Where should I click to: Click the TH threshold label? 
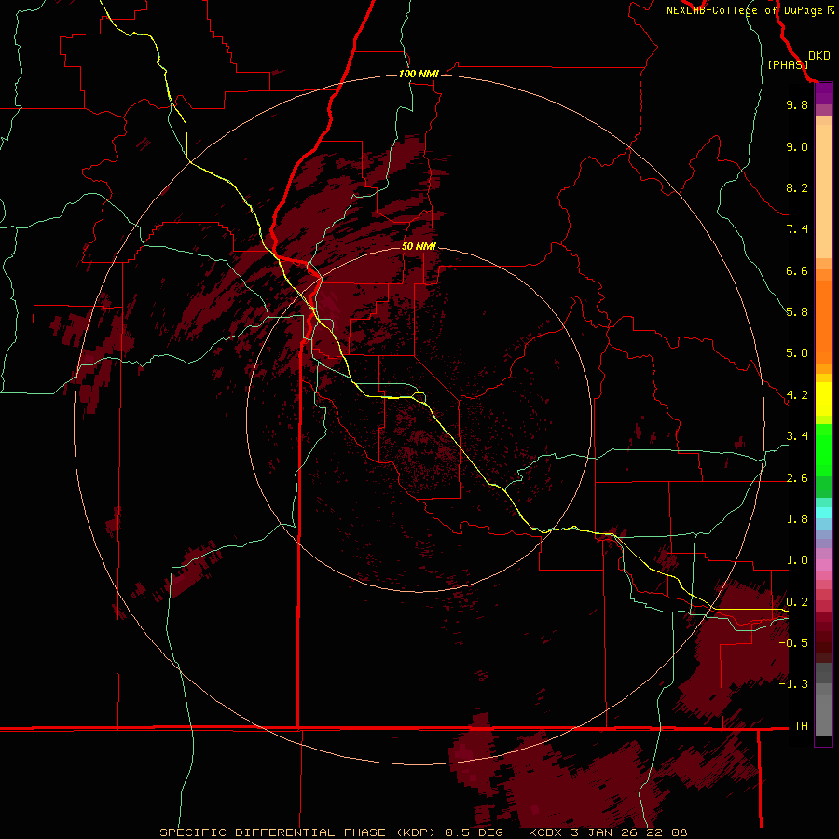coord(801,726)
